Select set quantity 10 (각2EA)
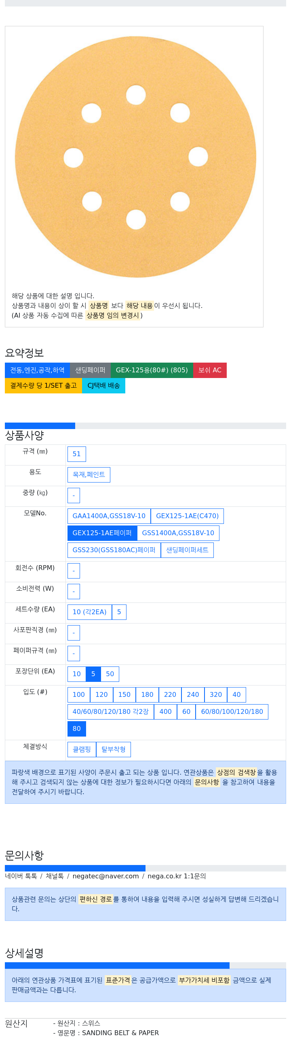291x1038 pixels. coord(90,612)
